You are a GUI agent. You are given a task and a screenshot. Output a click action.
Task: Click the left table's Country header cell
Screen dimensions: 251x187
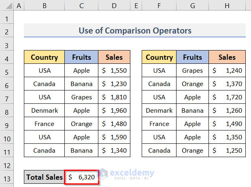tap(44, 57)
